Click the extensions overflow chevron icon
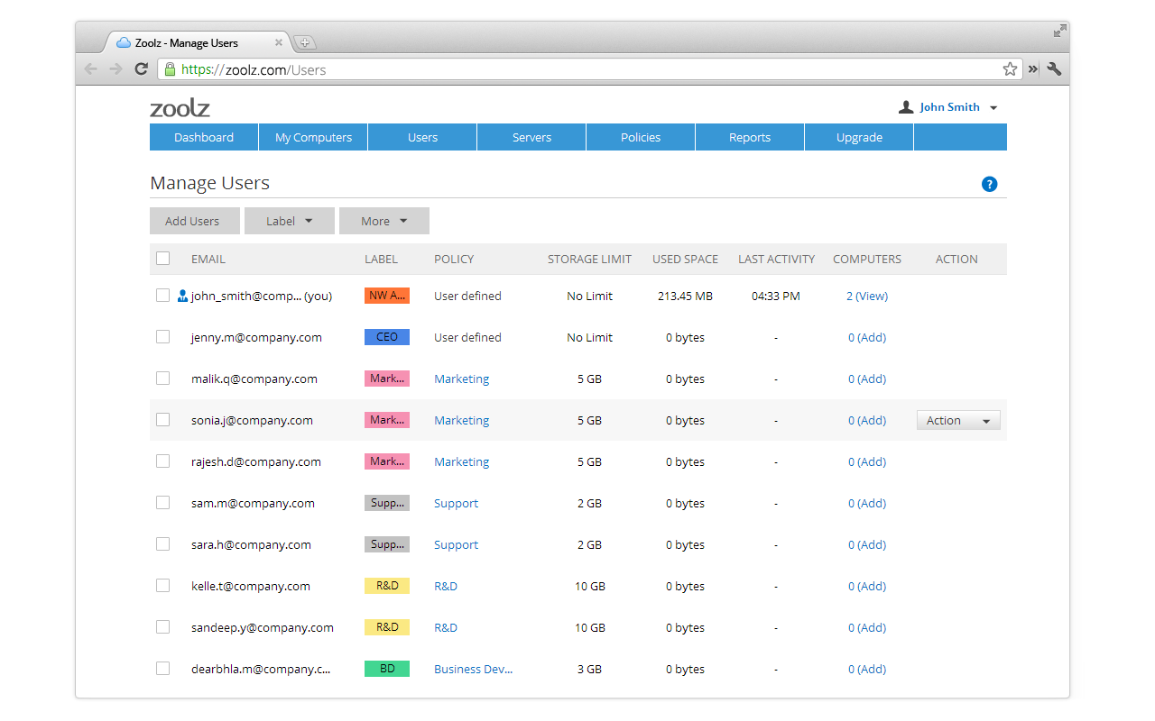Viewport: 1155px width, 721px height. (x=1033, y=69)
